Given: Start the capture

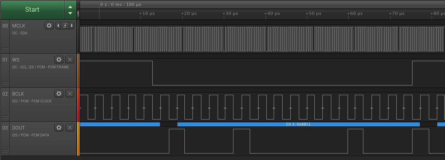Looking at the screenshot, I should [x=32, y=9].
